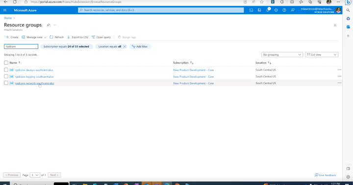Check the npdcore-logging-southcentralus row checkbox

[6, 76]
